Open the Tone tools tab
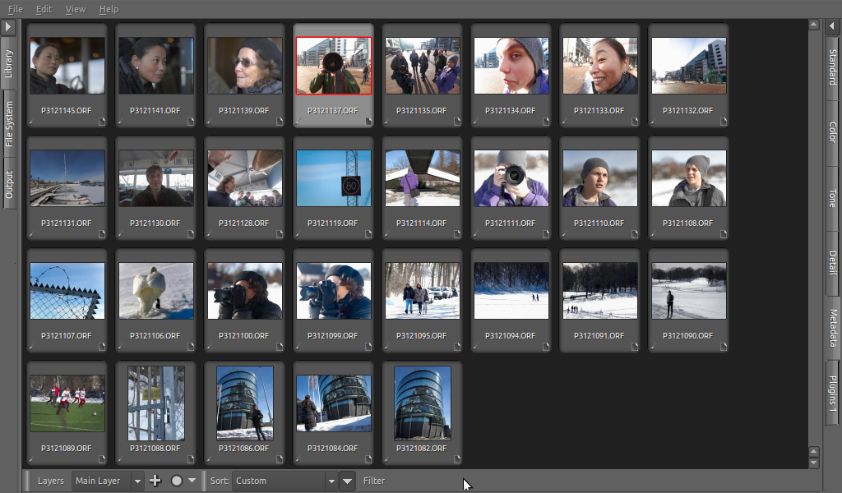The image size is (842, 493). coord(832,198)
